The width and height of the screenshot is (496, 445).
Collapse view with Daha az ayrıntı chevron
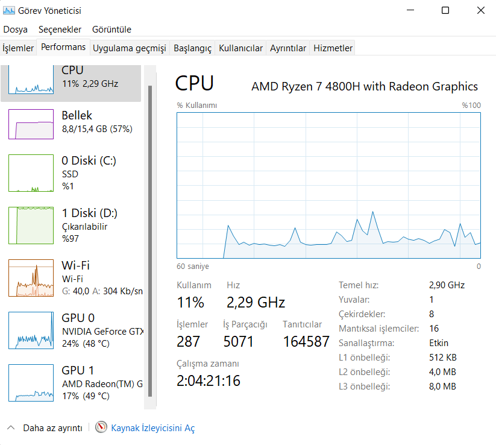point(10,428)
